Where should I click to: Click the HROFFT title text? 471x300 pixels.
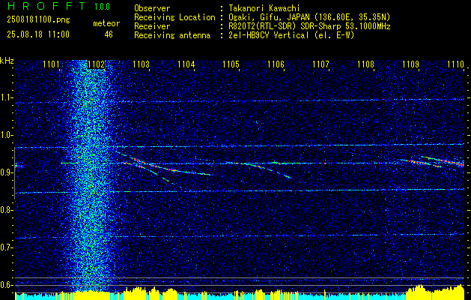click(46, 6)
